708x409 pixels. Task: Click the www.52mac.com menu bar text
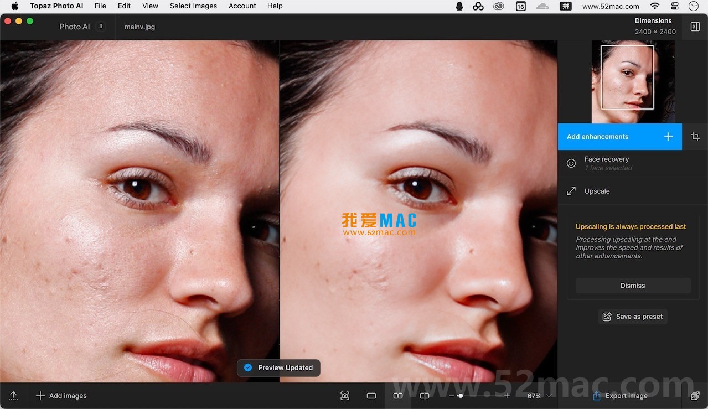611,6
